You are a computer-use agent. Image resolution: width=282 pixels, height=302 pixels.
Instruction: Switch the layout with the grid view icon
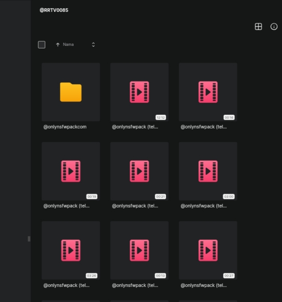pyautogui.click(x=258, y=26)
